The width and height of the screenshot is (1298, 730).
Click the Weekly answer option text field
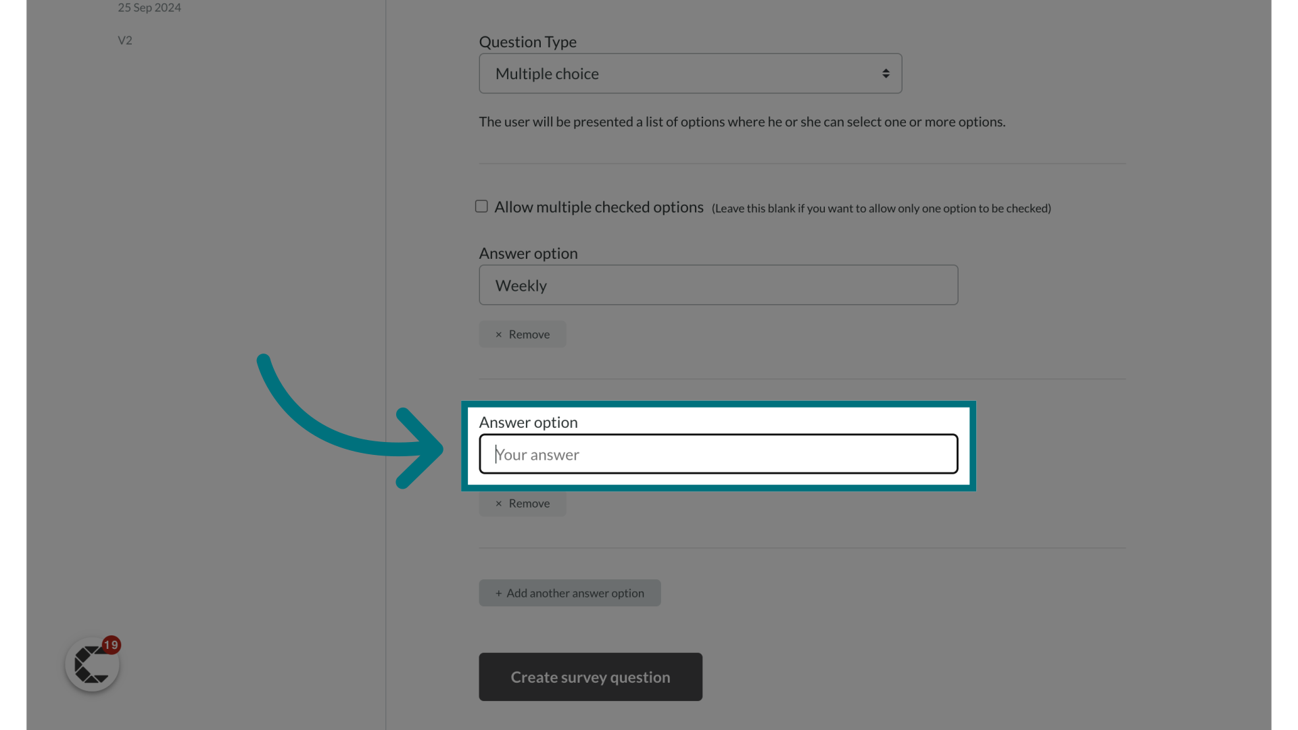tap(719, 285)
